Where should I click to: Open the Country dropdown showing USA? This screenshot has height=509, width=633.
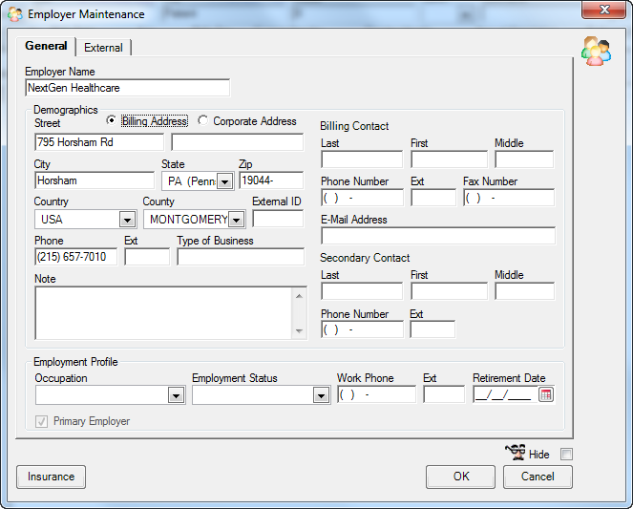coord(127,220)
